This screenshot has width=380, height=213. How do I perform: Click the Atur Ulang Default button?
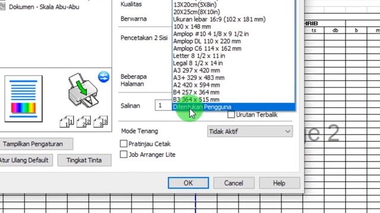[x=26, y=160]
